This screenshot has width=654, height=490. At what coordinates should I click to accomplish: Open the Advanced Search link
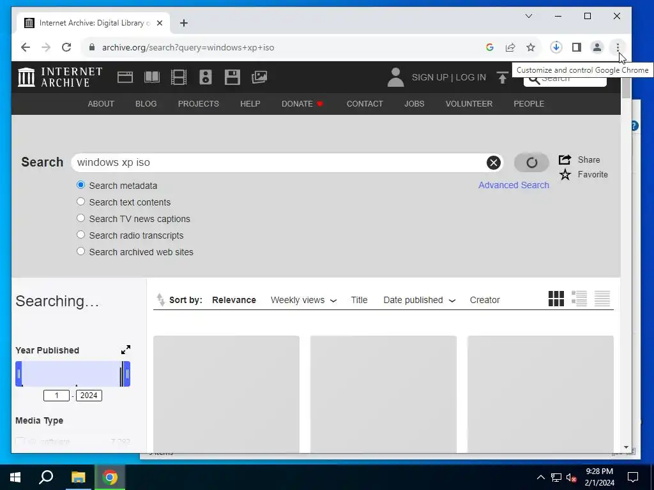[513, 185]
